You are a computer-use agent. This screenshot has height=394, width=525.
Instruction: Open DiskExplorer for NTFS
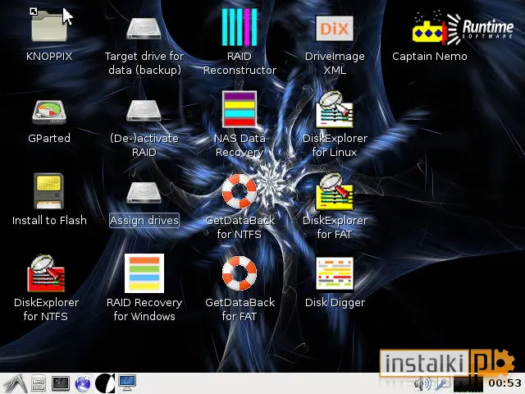(46, 273)
